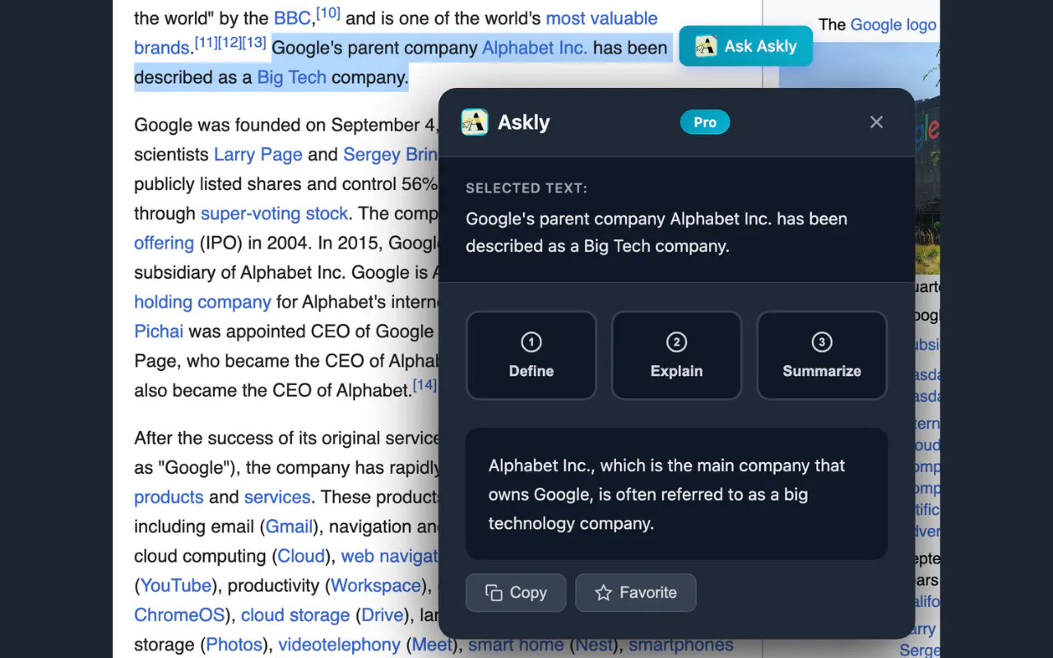The width and height of the screenshot is (1053, 658).
Task: Close the Askly popup with the X
Action: (876, 122)
